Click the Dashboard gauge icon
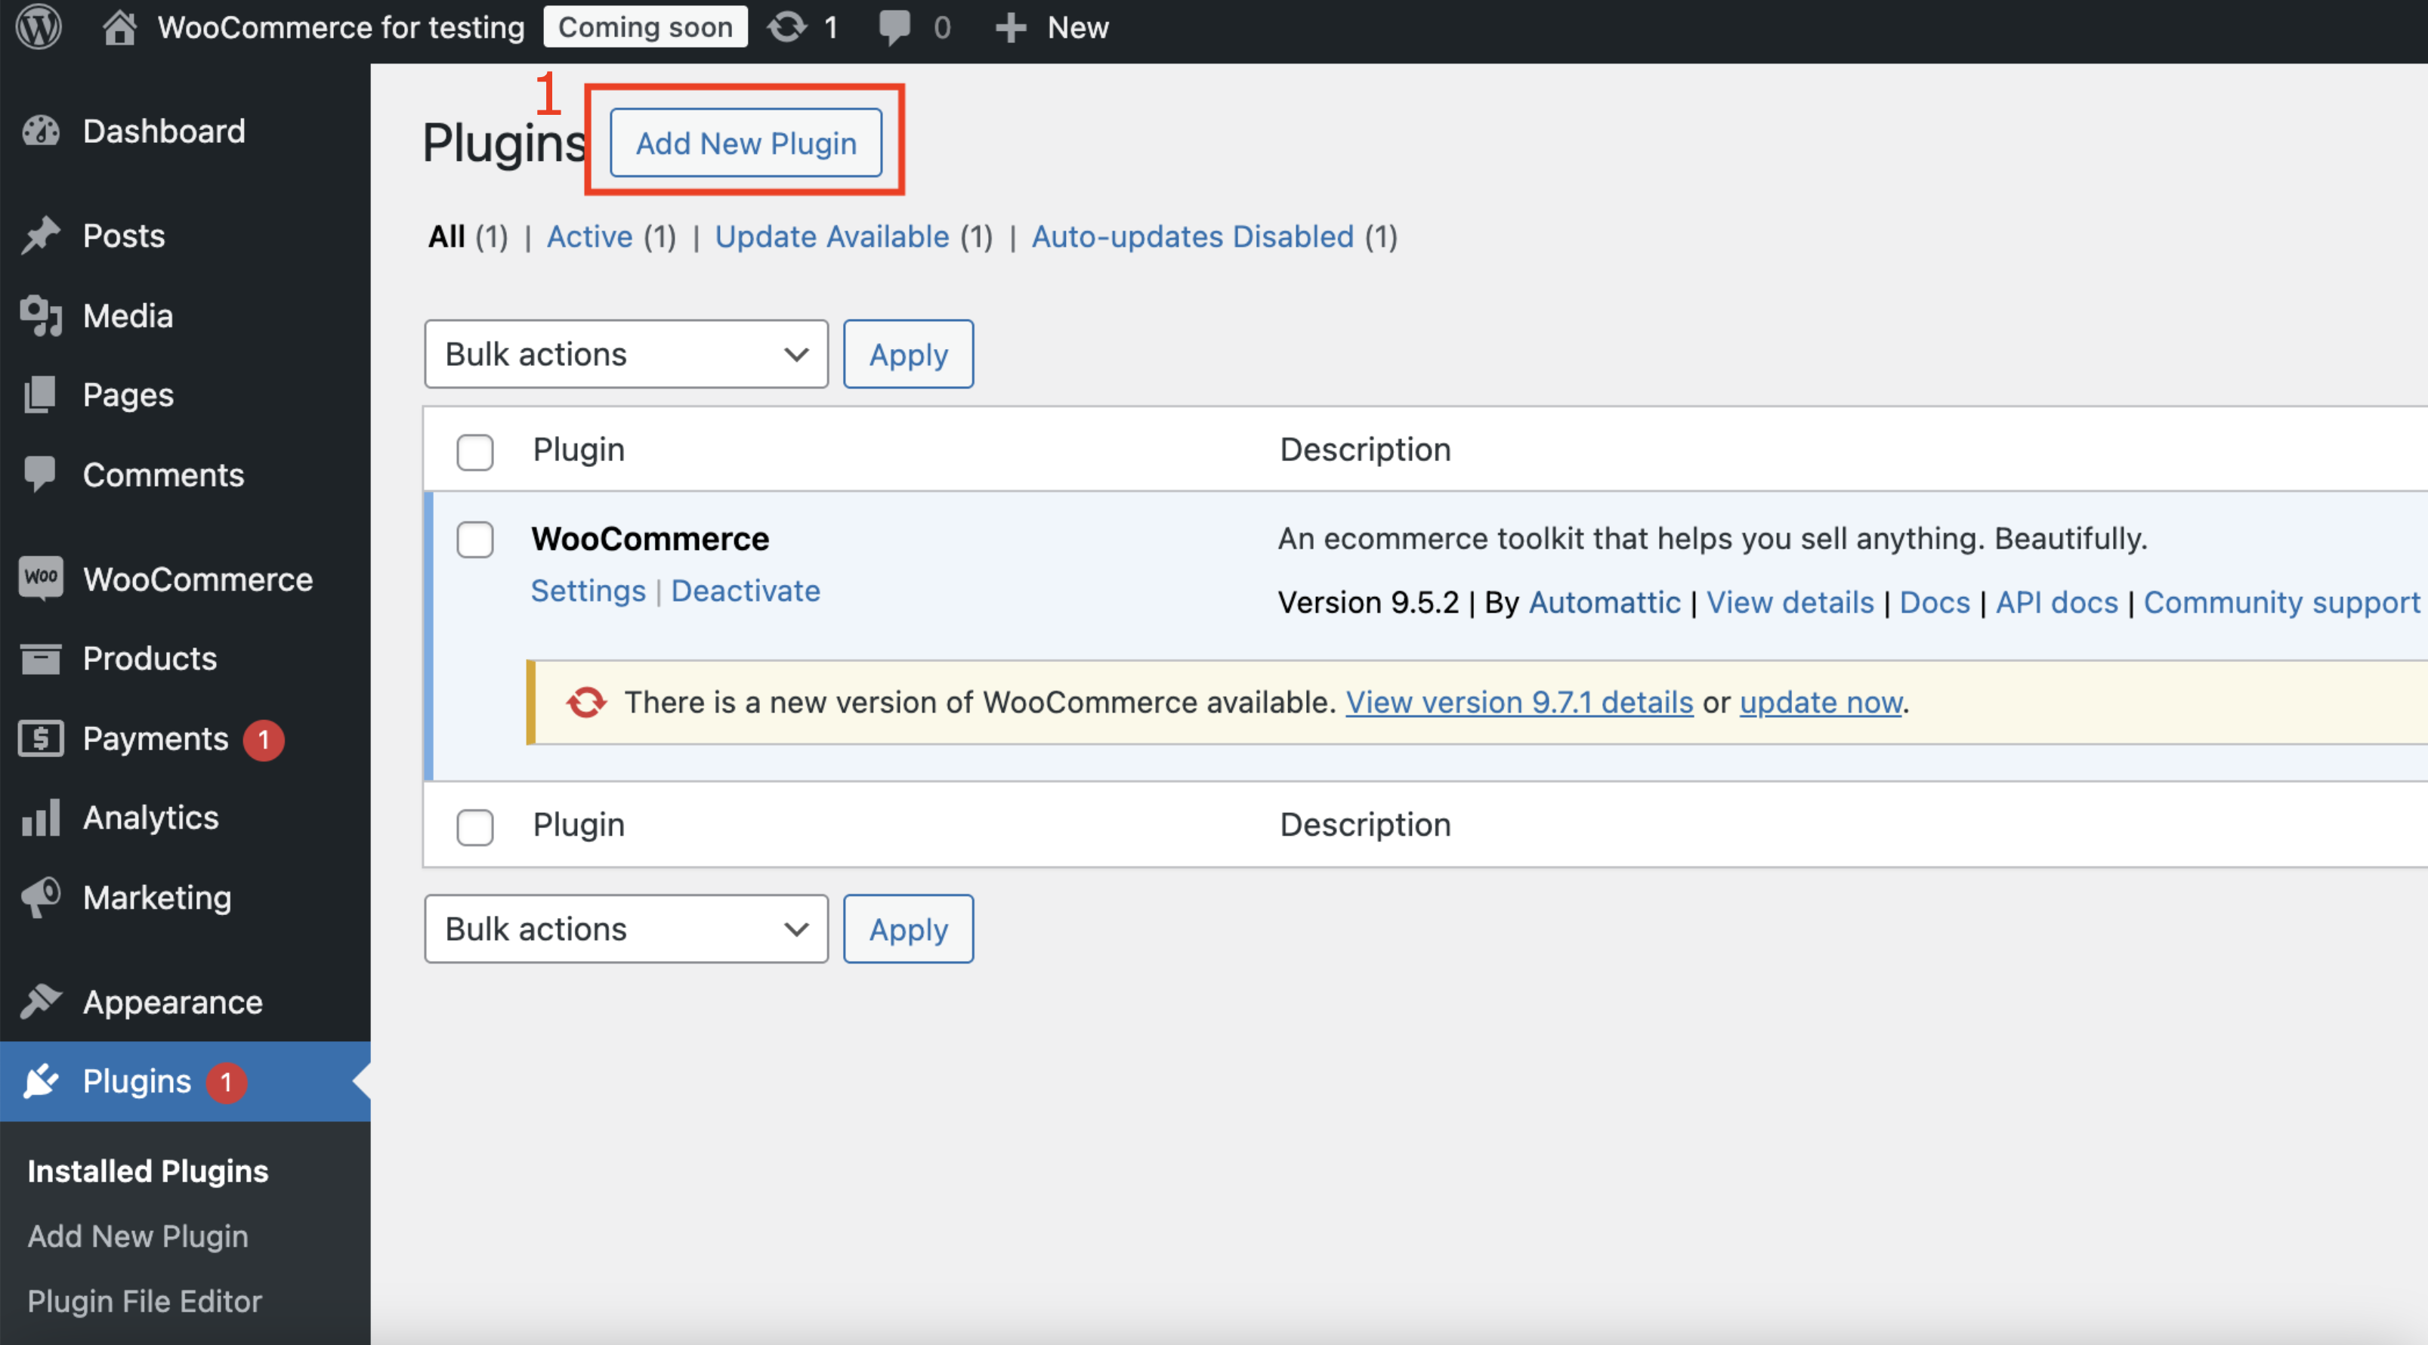This screenshot has height=1345, width=2428. (x=41, y=131)
